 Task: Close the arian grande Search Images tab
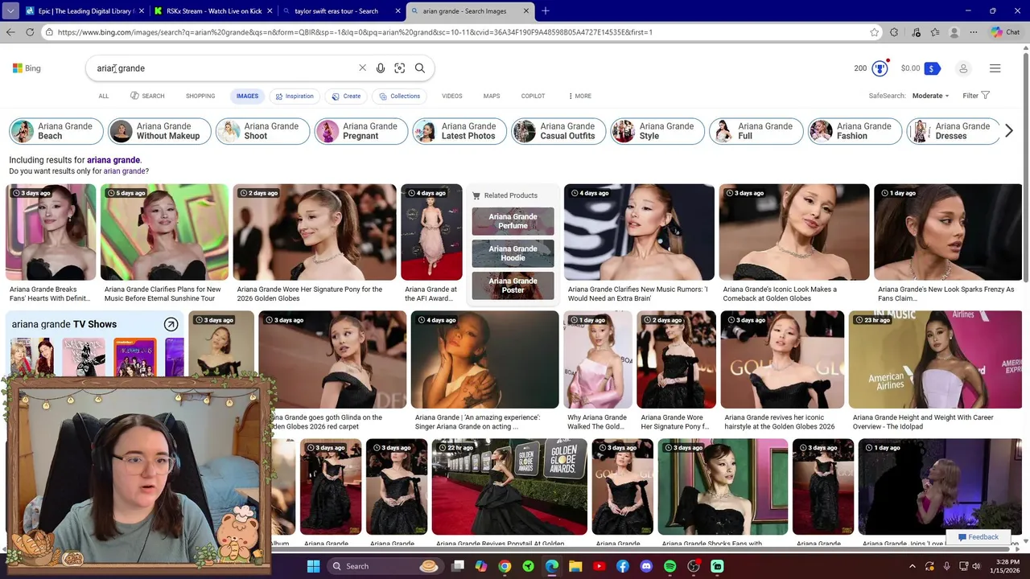click(527, 11)
